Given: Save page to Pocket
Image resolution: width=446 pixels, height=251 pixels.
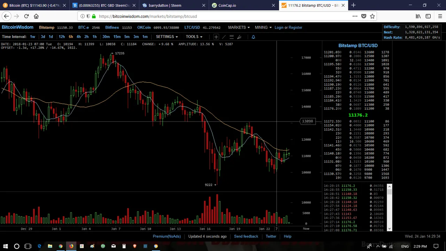Looking at the screenshot, I should pyautogui.click(x=364, y=16).
